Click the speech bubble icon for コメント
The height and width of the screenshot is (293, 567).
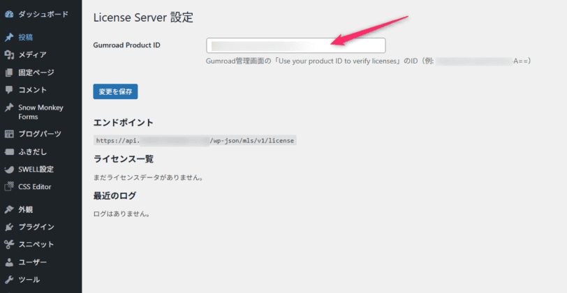pyautogui.click(x=8, y=90)
